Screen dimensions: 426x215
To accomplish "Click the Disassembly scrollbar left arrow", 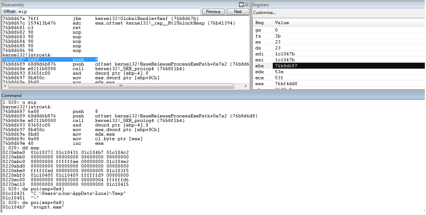I will coord(5,86).
